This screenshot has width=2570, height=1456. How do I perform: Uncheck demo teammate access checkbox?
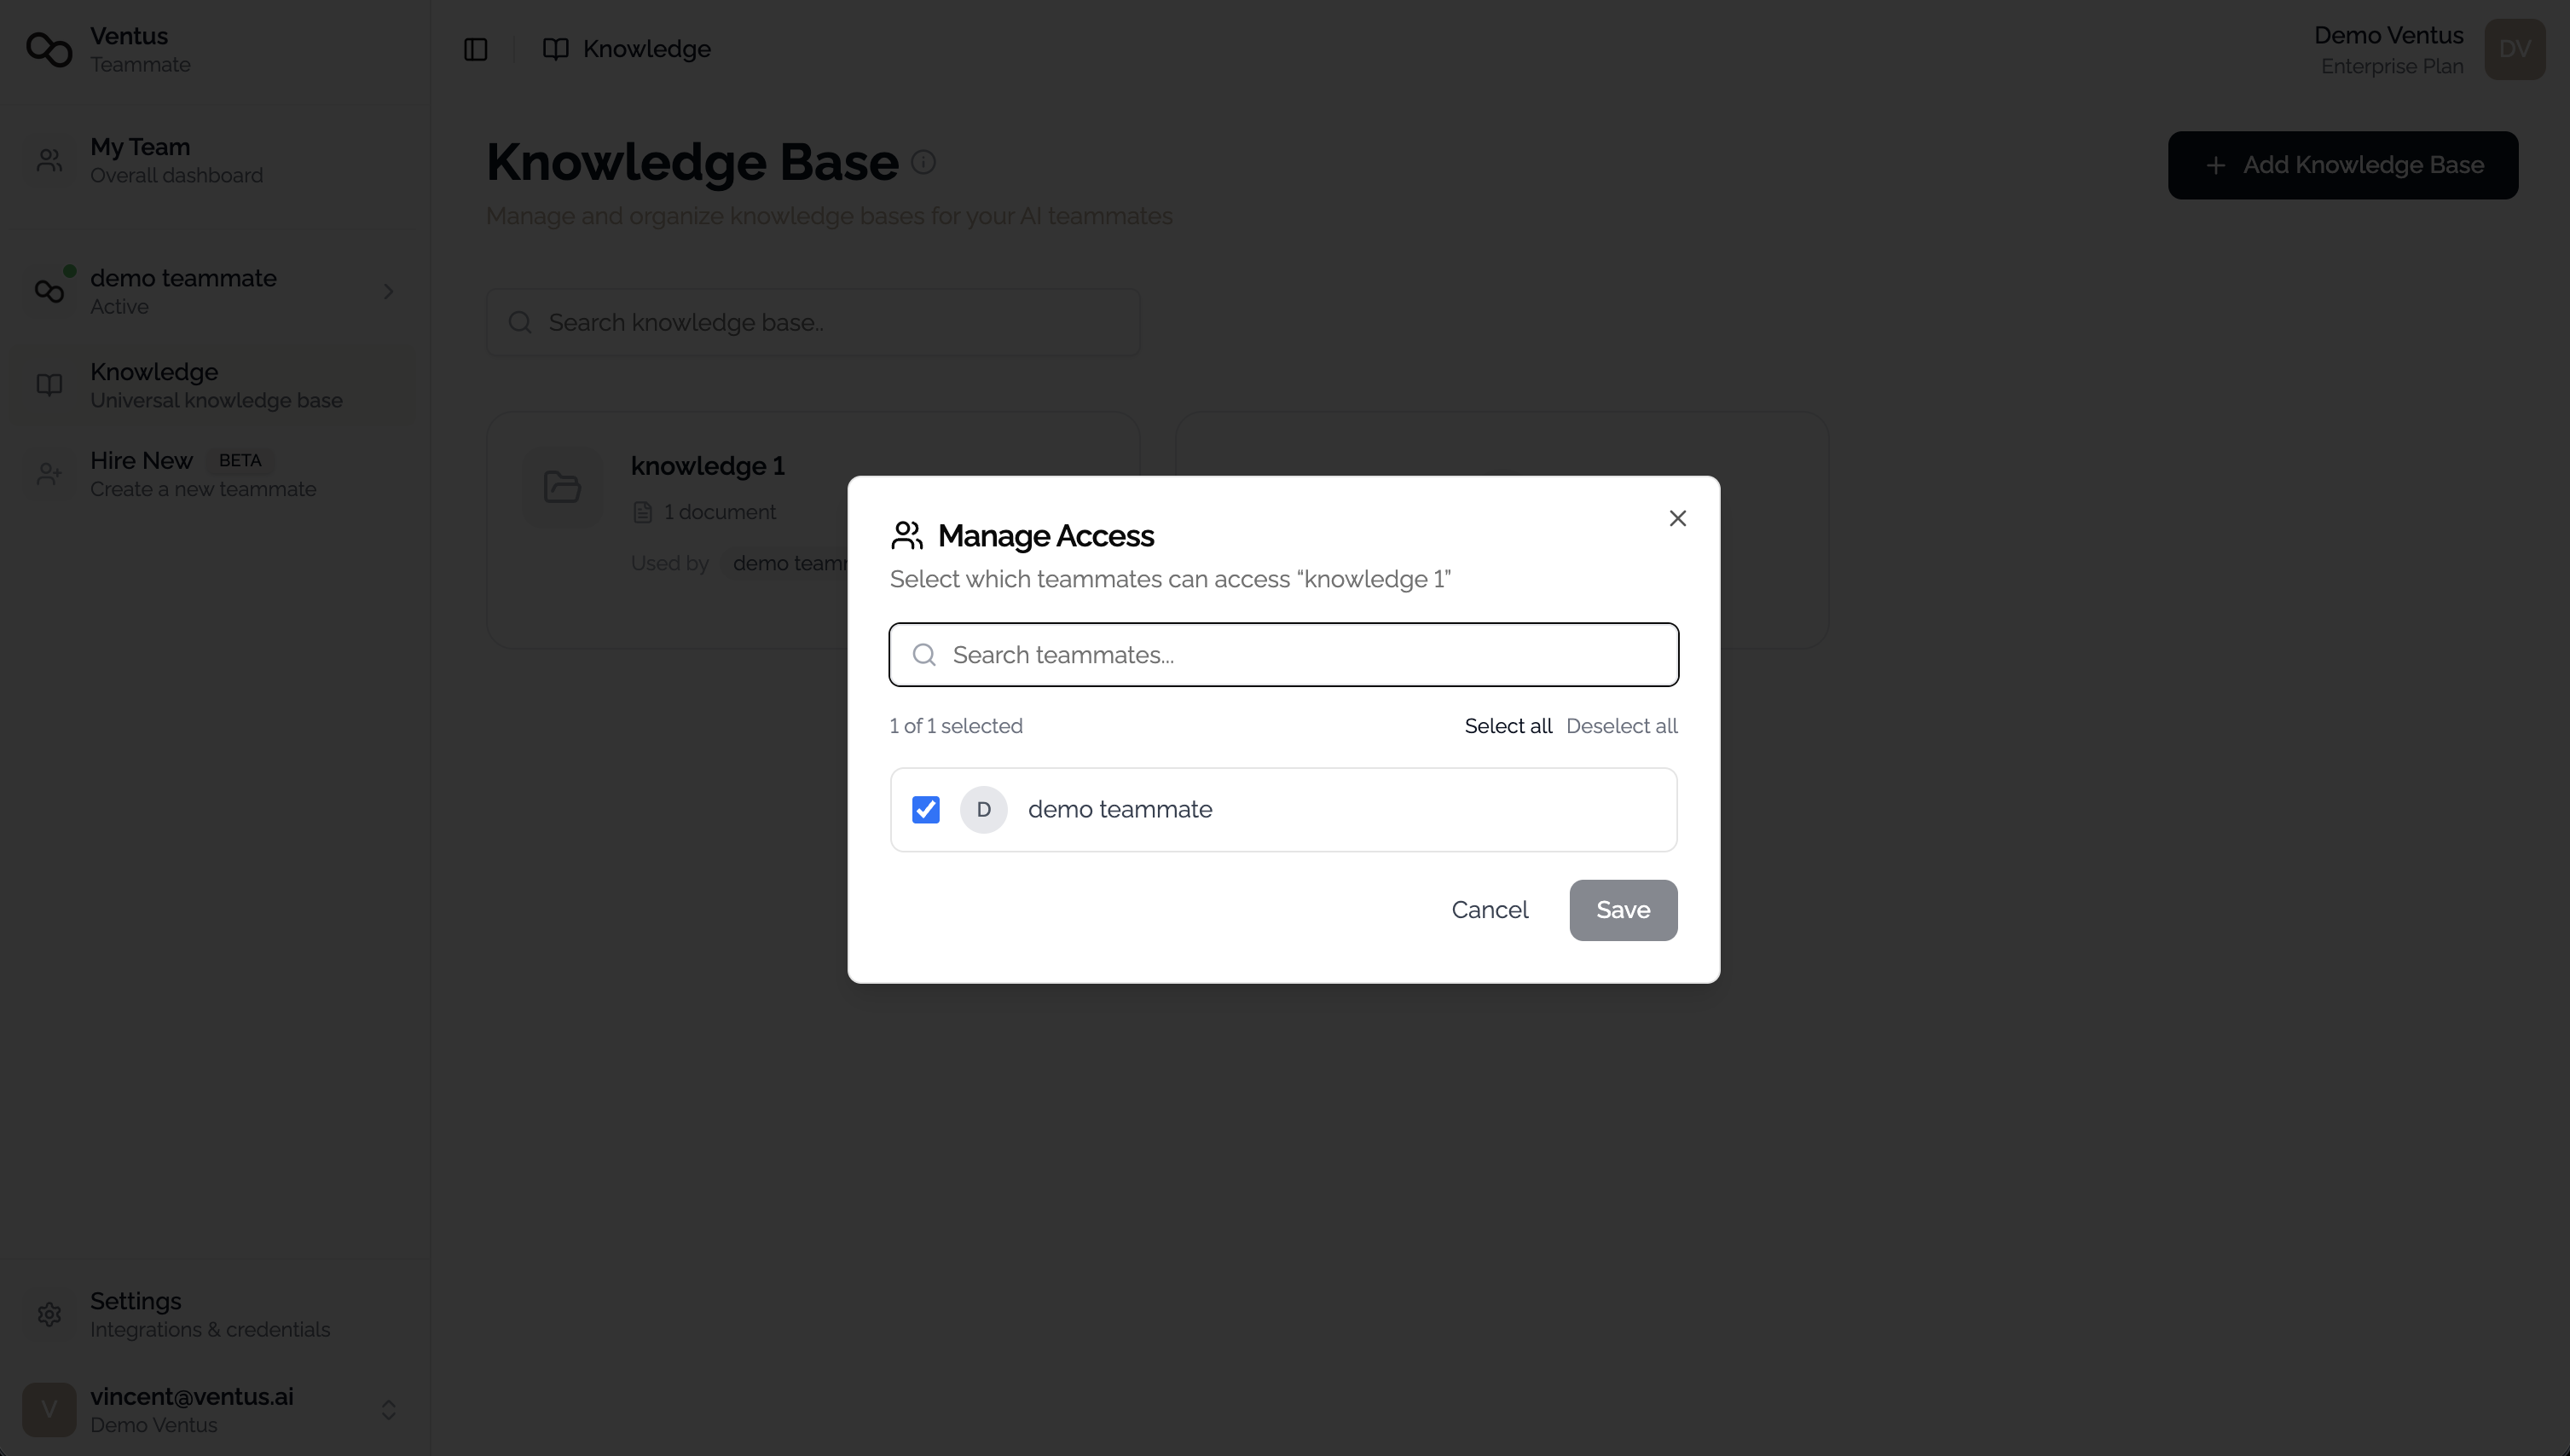925,809
